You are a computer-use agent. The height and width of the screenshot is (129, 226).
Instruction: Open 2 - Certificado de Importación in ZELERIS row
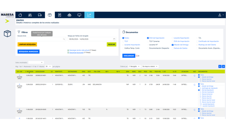(x=209, y=88)
